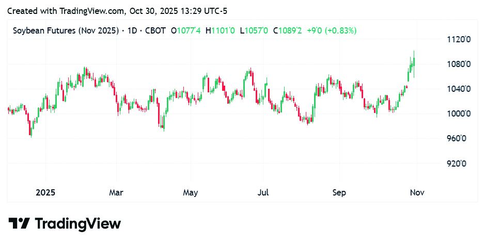This screenshot has height=245, width=485.
Task: Click the Mar time axis label
Action: 116,193
